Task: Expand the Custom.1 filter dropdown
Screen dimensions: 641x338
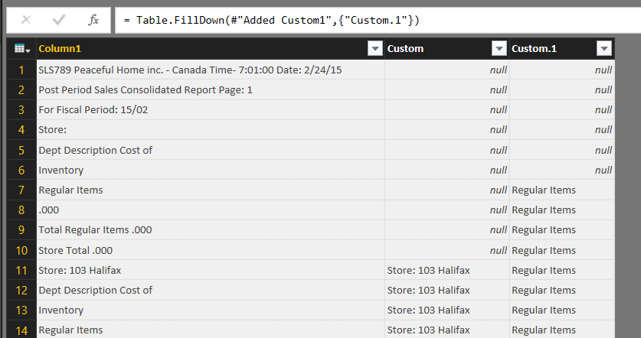Action: 603,49
